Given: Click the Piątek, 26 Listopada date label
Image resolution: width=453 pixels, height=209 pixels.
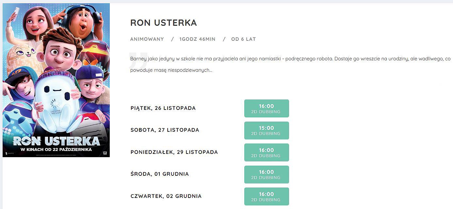Looking at the screenshot, I should tap(163, 108).
